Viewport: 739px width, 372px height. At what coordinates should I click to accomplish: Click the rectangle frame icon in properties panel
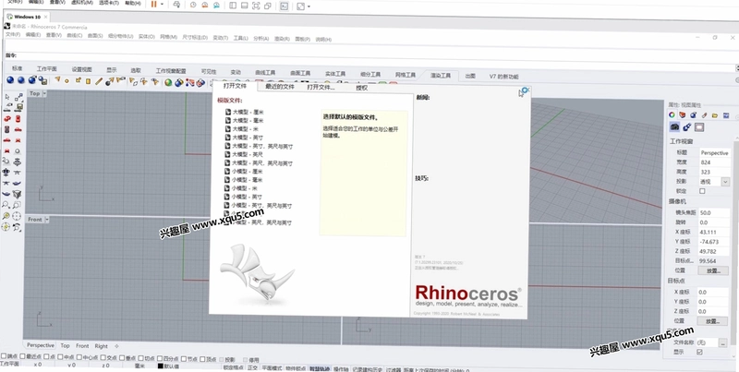click(699, 127)
